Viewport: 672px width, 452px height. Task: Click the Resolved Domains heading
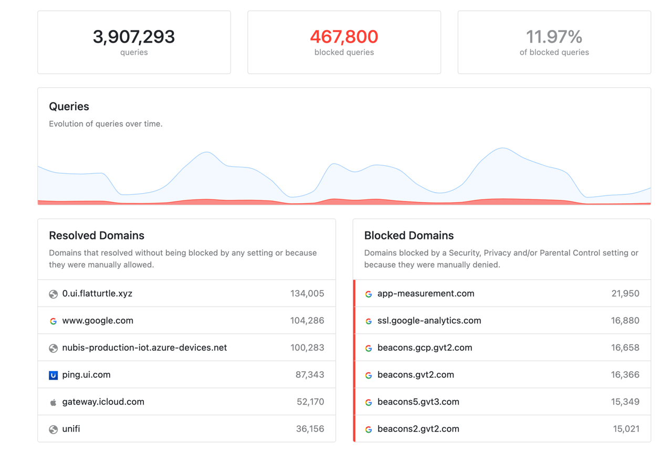tap(97, 236)
